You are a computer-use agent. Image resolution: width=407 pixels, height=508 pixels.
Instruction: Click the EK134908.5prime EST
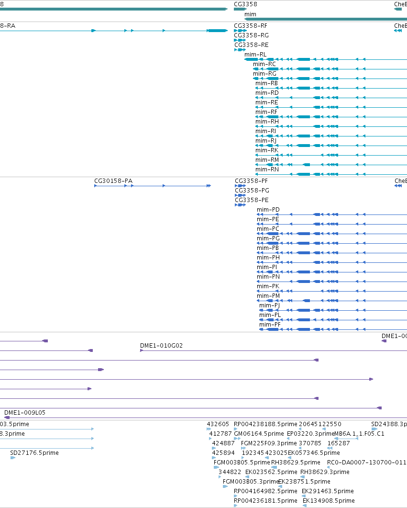329,501
